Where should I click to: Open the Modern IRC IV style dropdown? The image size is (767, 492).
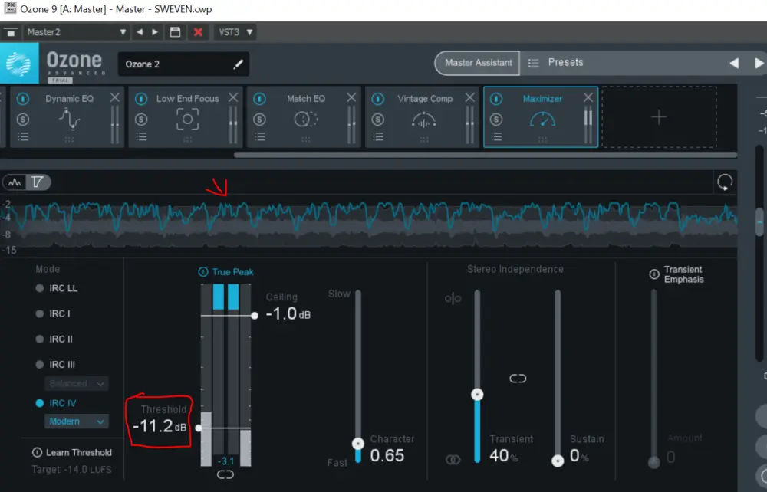click(x=76, y=421)
